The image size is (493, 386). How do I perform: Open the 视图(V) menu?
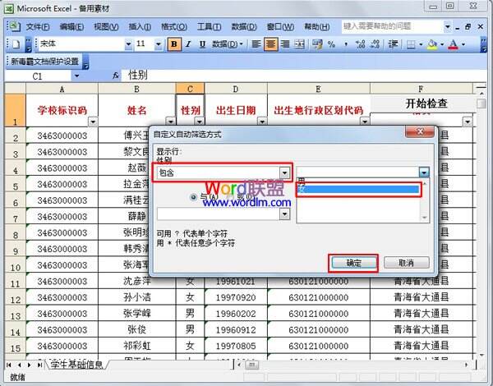[x=106, y=27]
